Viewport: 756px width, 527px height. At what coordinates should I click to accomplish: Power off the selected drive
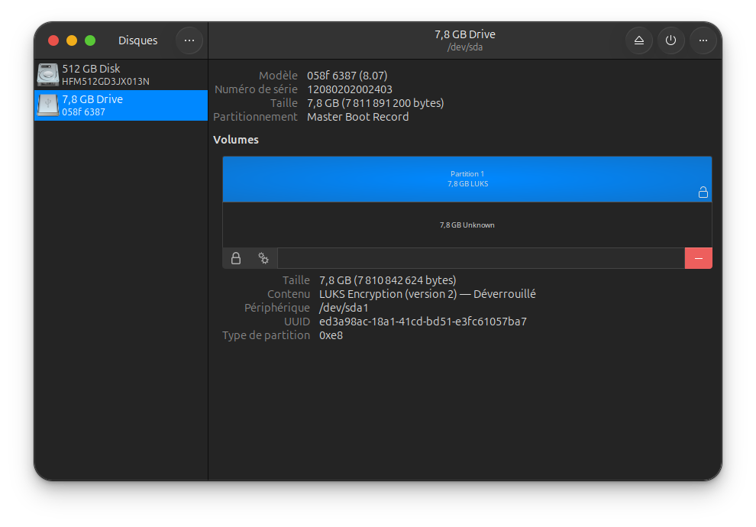point(670,40)
